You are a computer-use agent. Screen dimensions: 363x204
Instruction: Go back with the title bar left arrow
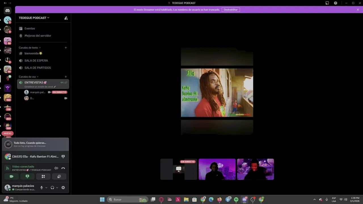(x=5, y=3)
